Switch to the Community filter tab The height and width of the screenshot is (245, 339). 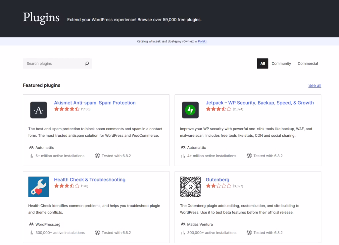tap(281, 64)
